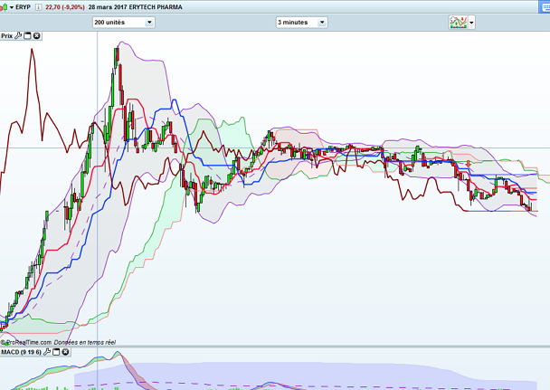The height and width of the screenshot is (390, 550).
Task: Click the virtual keyboard icon at top right
Action: click(x=545, y=7)
